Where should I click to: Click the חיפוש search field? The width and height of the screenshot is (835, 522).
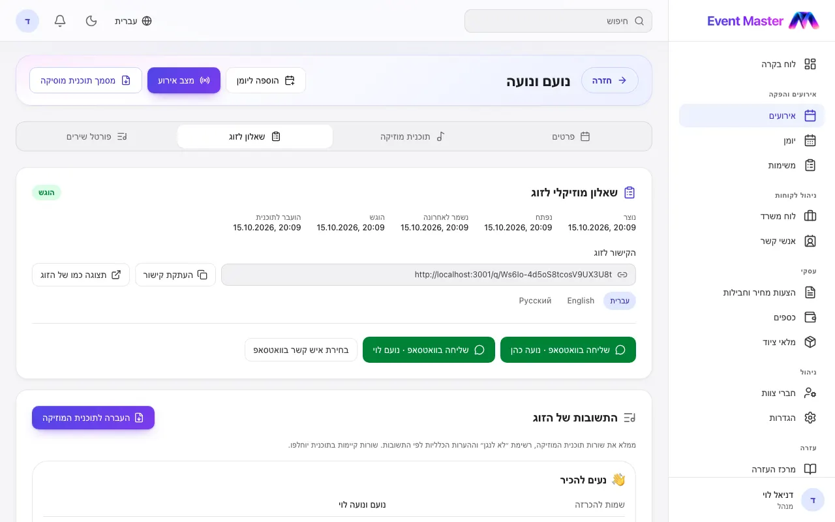coord(558,21)
